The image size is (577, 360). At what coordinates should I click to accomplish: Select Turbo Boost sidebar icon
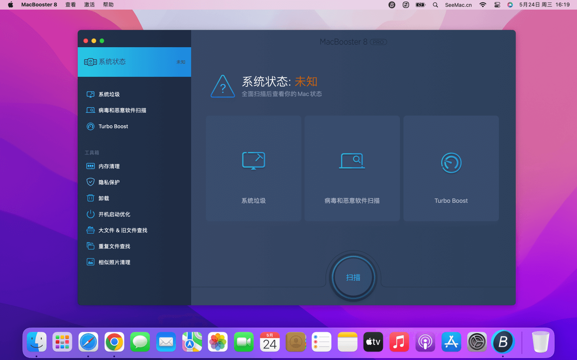coord(91,126)
